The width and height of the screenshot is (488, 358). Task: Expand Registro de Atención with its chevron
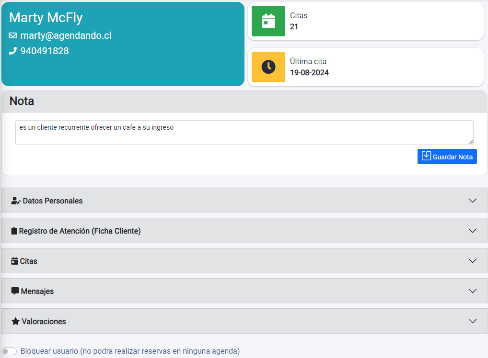473,231
